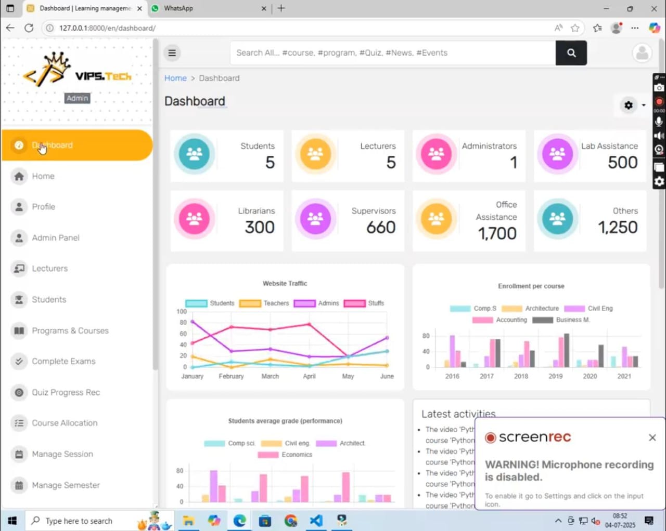The image size is (666, 531).
Task: Click the Lecturers count card icon
Action: click(315, 154)
